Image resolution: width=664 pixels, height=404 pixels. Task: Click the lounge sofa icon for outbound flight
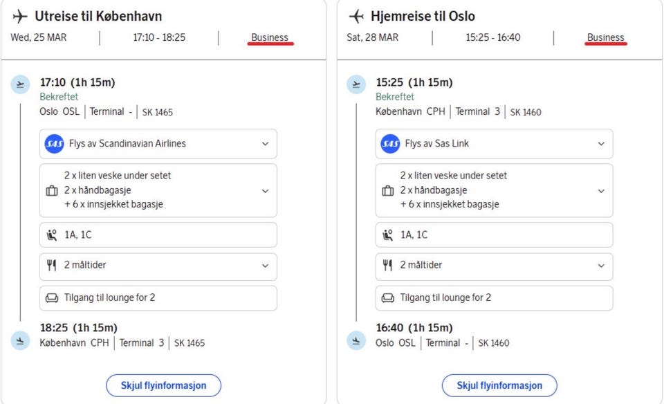point(52,298)
